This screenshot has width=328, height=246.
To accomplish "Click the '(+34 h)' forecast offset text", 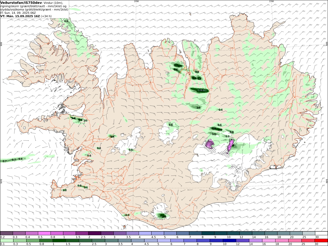I will point(46,16).
